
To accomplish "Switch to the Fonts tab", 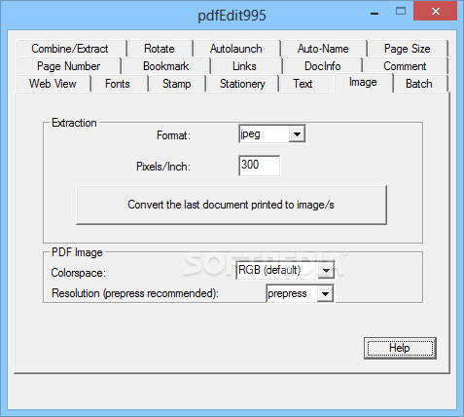I will 119,84.
